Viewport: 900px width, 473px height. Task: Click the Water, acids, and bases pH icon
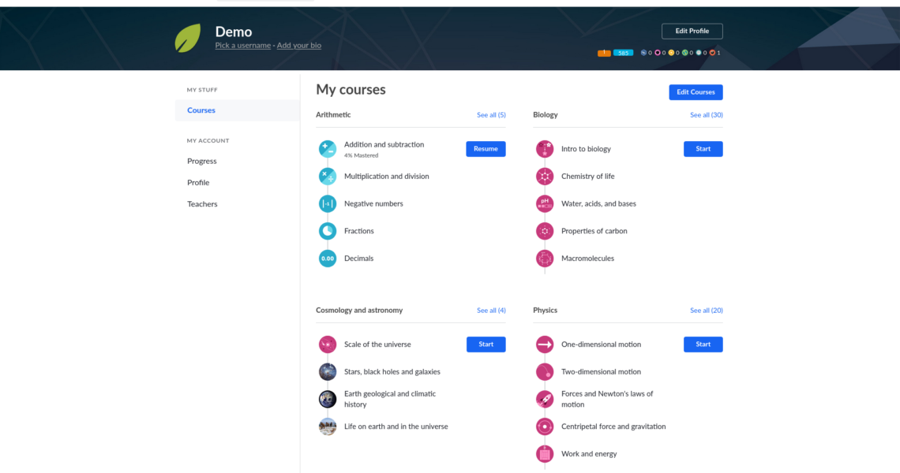pos(545,203)
